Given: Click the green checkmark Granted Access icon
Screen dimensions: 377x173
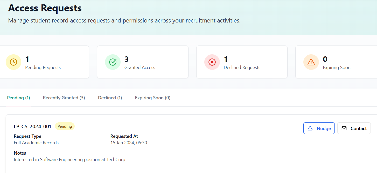Looking at the screenshot, I should [113, 62].
